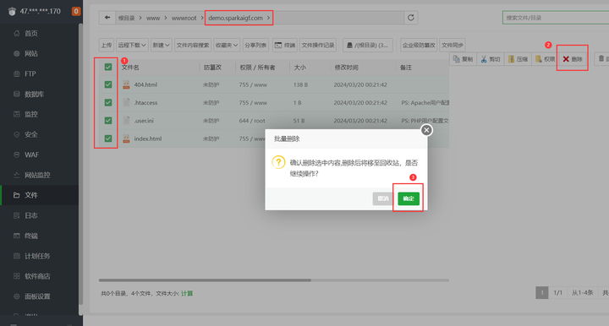Close the batch delete dialog with the X
The height and width of the screenshot is (326, 609).
point(426,130)
